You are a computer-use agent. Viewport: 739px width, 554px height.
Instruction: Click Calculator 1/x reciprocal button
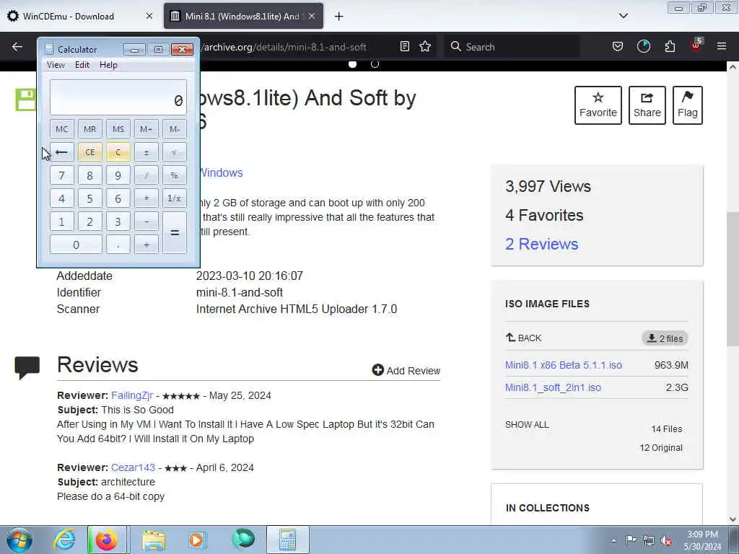pyautogui.click(x=175, y=198)
